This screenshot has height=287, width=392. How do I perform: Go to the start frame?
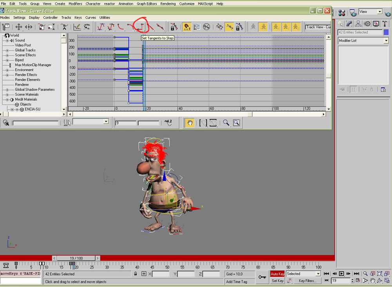coord(326,274)
